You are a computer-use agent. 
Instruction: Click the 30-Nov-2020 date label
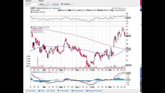(35, 10)
